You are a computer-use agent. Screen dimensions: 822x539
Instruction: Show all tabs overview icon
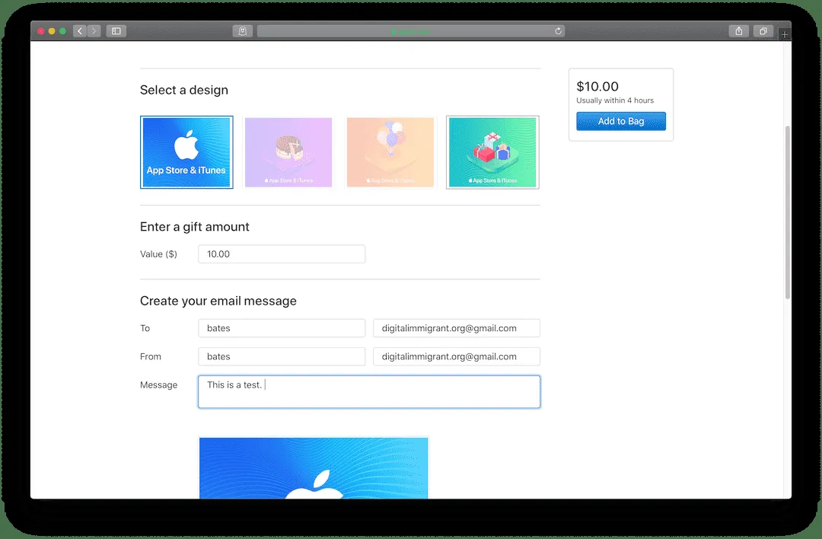tap(763, 31)
